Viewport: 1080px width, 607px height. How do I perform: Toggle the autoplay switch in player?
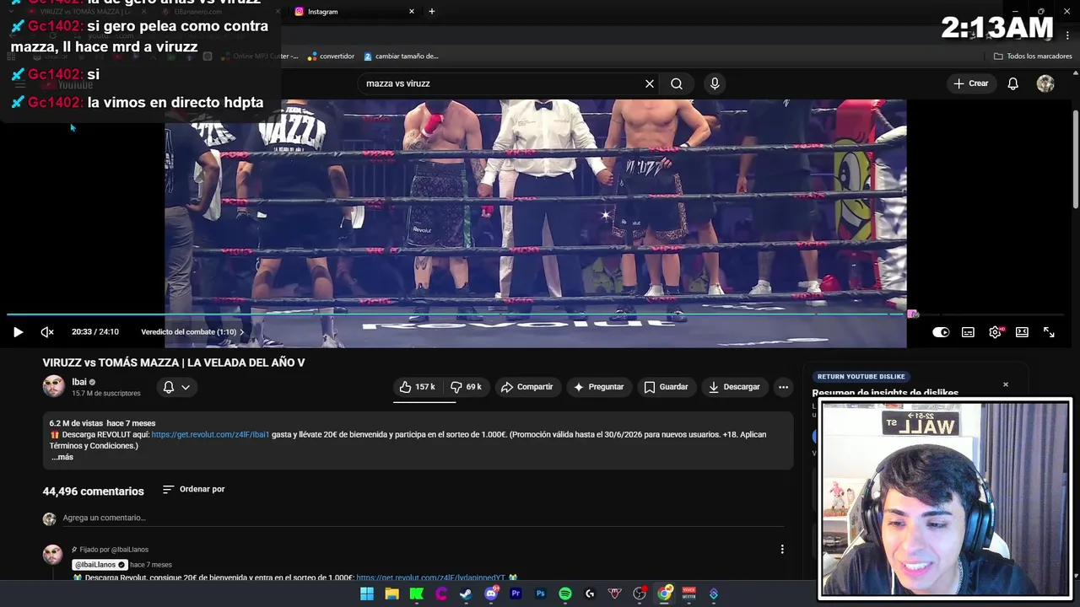[940, 332]
